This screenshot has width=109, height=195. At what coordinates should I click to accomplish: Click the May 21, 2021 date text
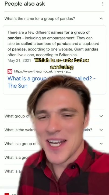pos(19,61)
